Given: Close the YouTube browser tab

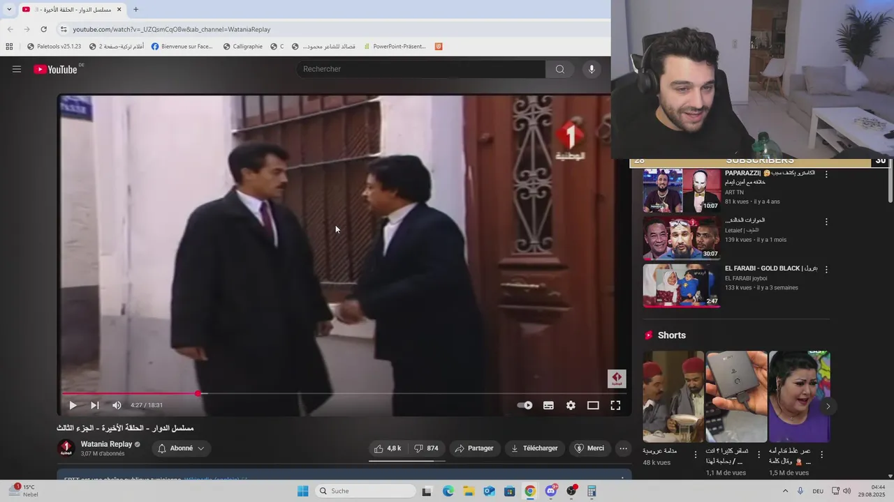Looking at the screenshot, I should pyautogui.click(x=119, y=9).
